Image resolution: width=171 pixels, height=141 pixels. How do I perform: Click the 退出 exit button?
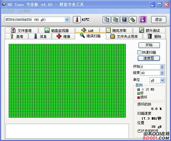(159, 20)
